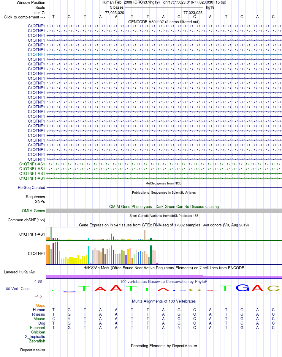The height and width of the screenshot is (357, 282).
Task: Open the GTEx Gene Expression track title
Action: point(164,225)
